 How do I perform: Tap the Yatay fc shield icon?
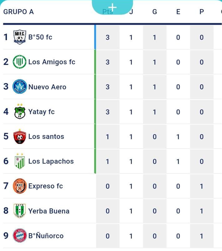20,111
